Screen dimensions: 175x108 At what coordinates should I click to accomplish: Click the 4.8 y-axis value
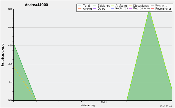(10, 46)
